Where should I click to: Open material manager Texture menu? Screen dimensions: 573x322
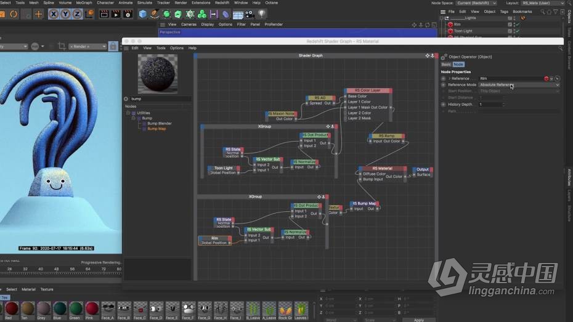coord(47,289)
